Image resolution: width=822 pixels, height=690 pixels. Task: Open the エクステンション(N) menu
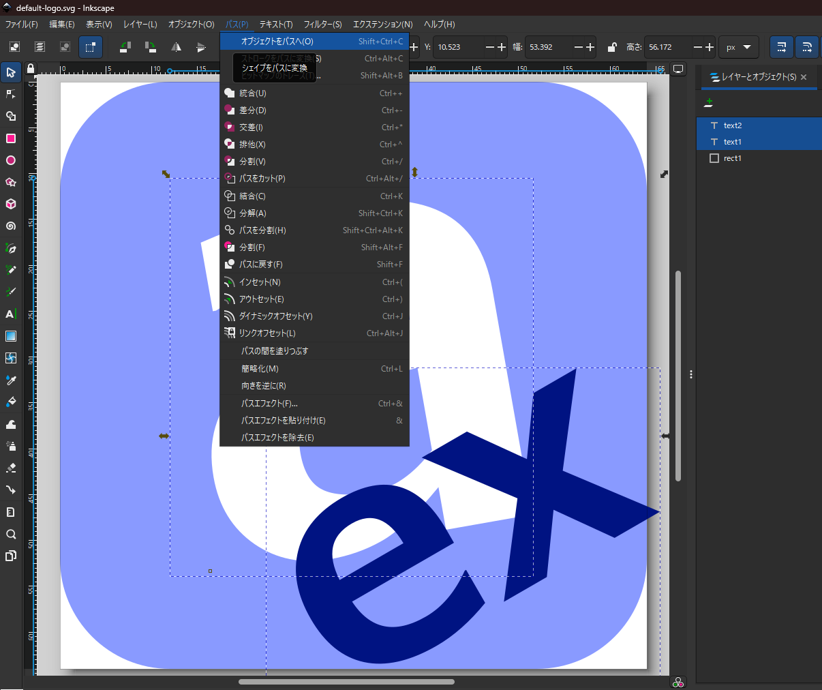point(382,25)
